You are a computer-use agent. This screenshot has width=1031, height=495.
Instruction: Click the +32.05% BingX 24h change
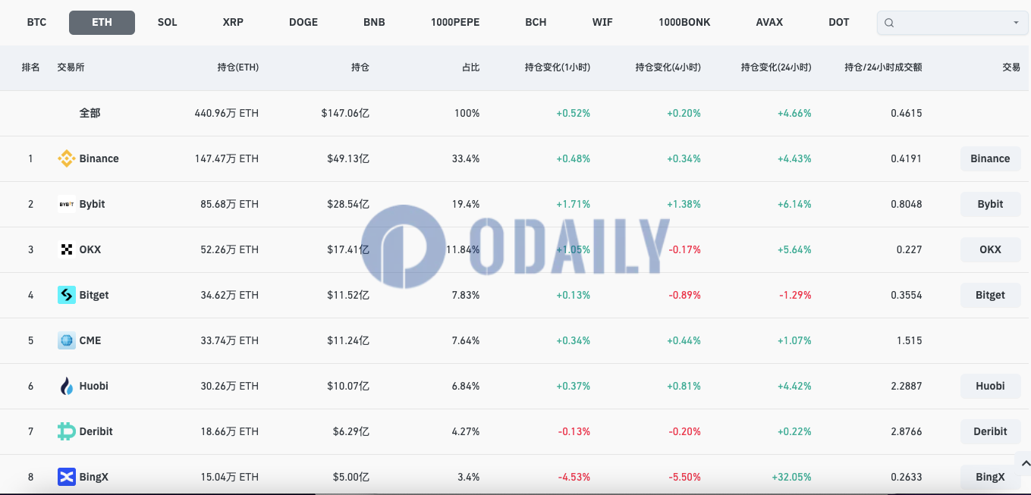(x=791, y=477)
